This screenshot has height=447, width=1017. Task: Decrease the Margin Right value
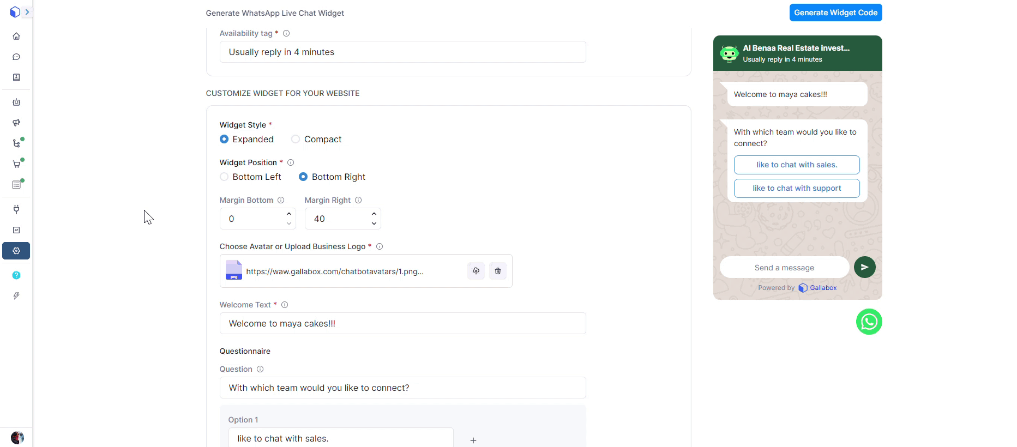(x=374, y=224)
